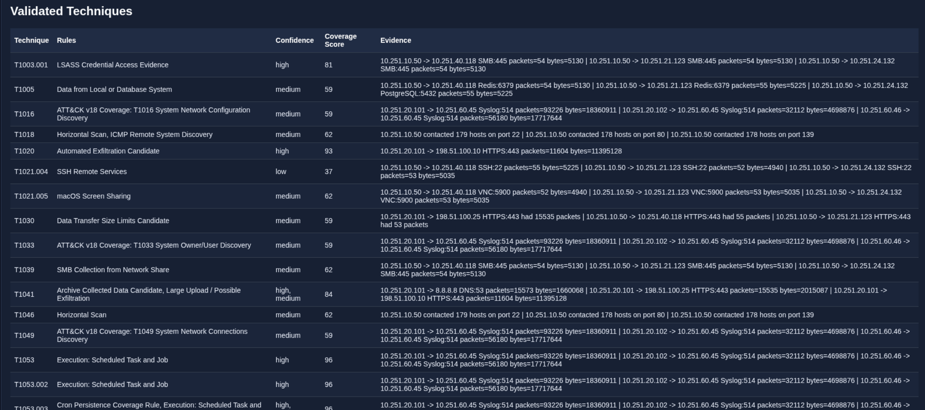The width and height of the screenshot is (925, 410).
Task: Click rule Automated Exfiltration Candidate
Action: pos(108,151)
